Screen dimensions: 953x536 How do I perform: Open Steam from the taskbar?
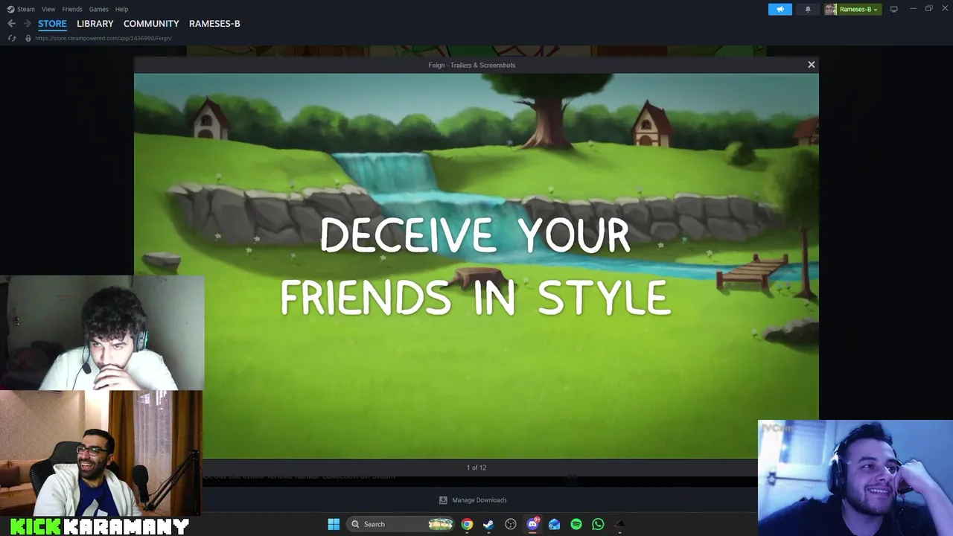click(x=488, y=524)
